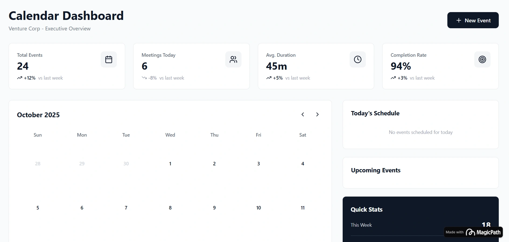The width and height of the screenshot is (509, 242).
Task: Click the October 2025 month heading
Action: point(38,115)
